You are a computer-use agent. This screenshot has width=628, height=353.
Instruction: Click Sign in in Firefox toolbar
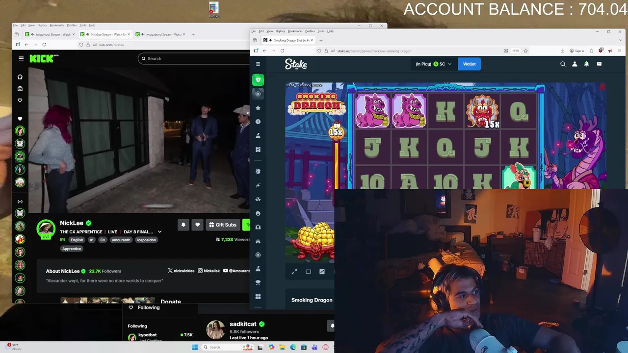[577, 50]
